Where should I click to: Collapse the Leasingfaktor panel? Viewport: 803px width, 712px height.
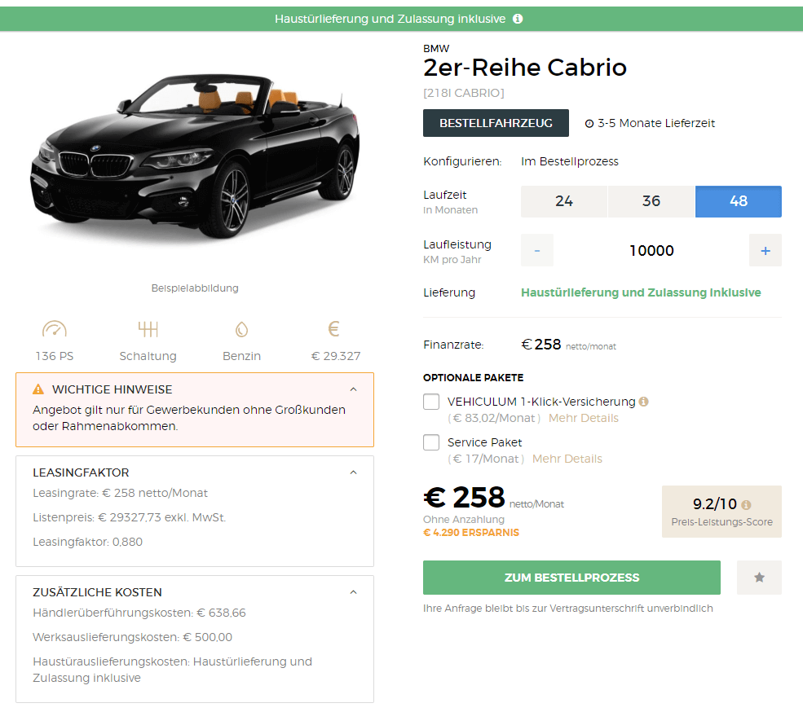(353, 472)
